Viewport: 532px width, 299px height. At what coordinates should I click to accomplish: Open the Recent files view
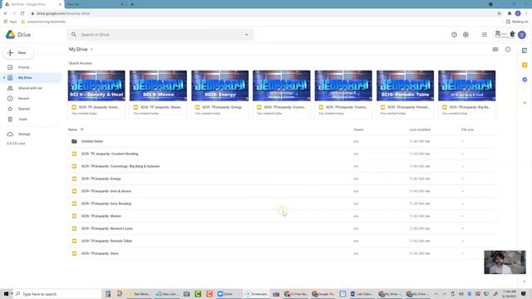click(x=23, y=99)
